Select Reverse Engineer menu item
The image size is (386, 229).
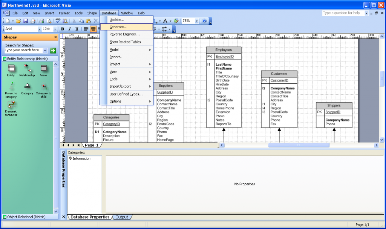(x=127, y=34)
